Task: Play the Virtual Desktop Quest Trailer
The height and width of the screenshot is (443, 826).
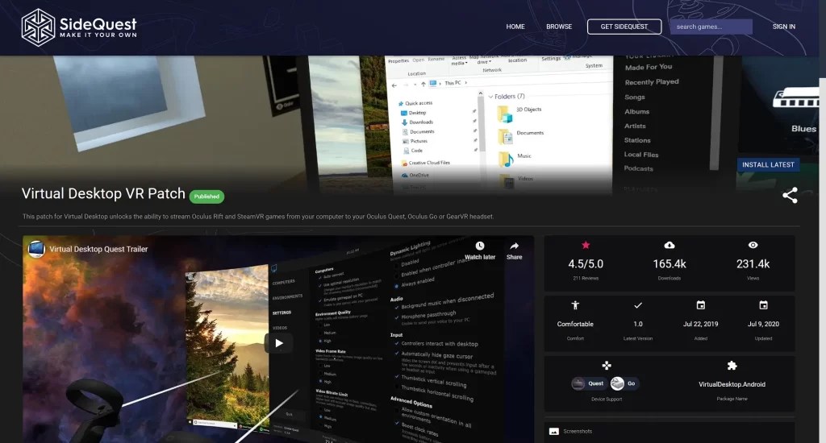Action: tap(278, 343)
